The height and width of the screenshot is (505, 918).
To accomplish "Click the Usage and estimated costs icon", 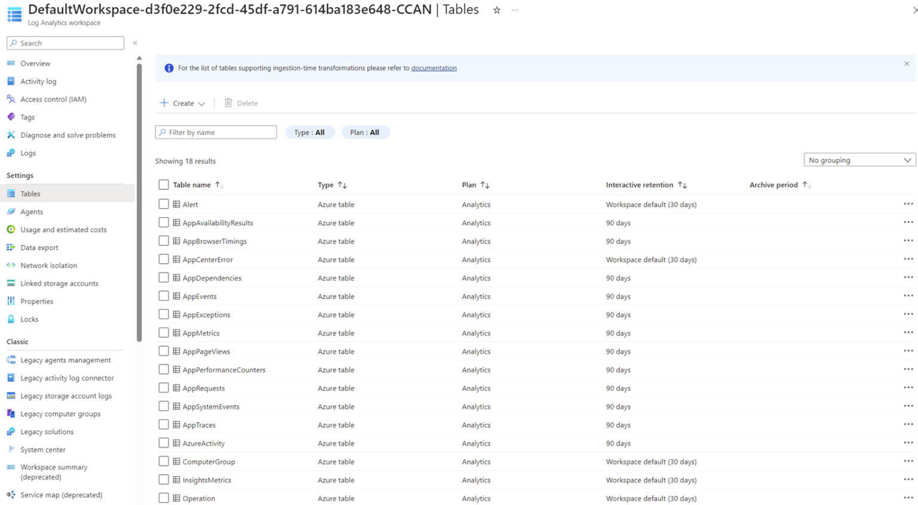I will click(11, 229).
